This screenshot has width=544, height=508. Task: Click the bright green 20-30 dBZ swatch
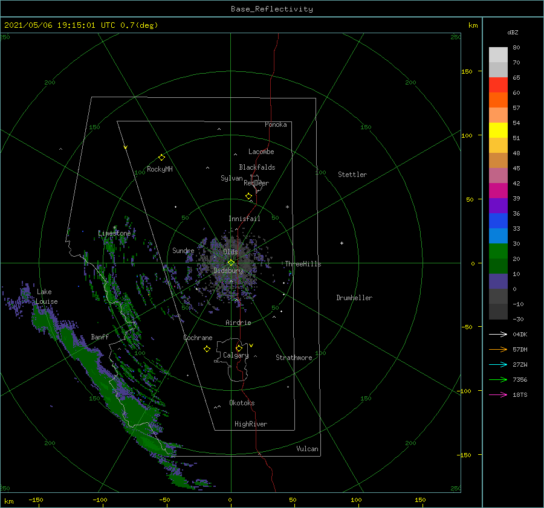pos(498,251)
